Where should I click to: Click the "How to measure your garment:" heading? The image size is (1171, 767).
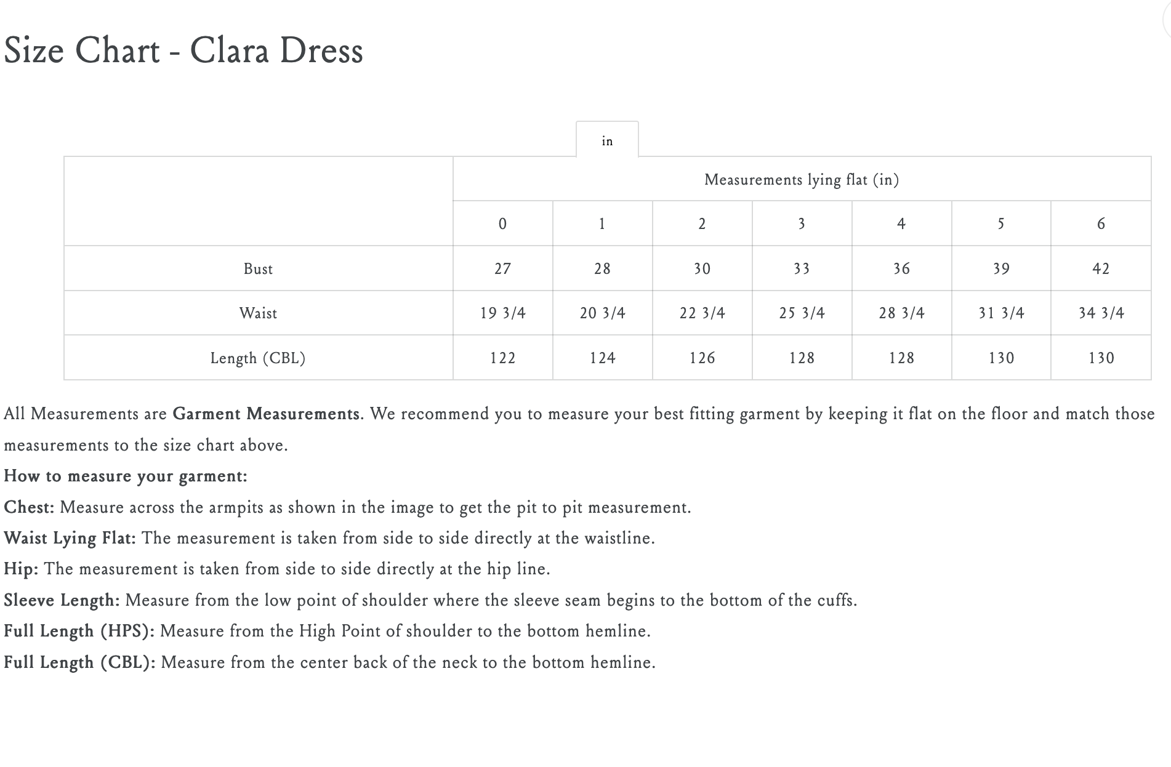126,476
